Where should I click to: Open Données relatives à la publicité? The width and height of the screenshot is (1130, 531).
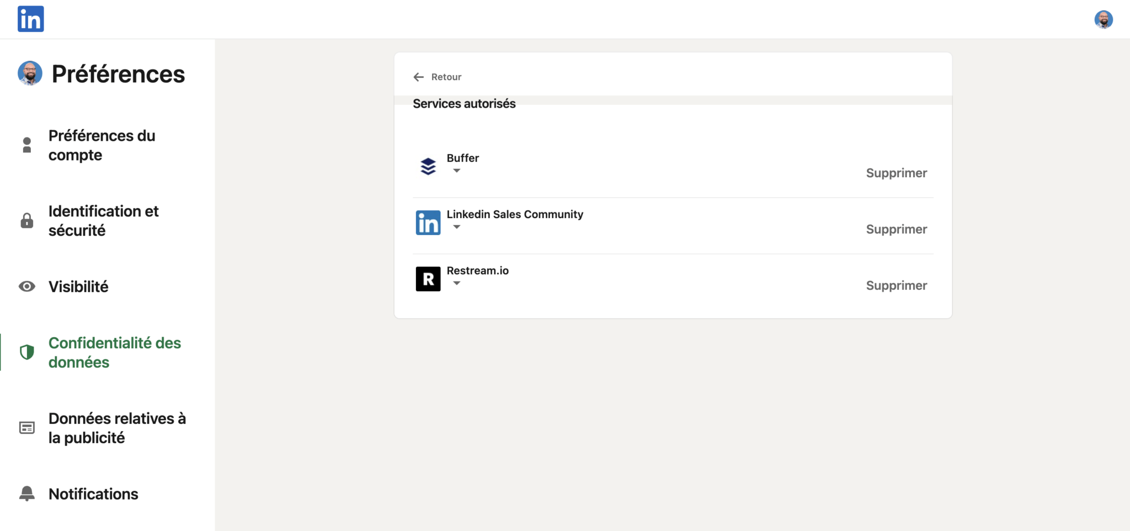[117, 428]
